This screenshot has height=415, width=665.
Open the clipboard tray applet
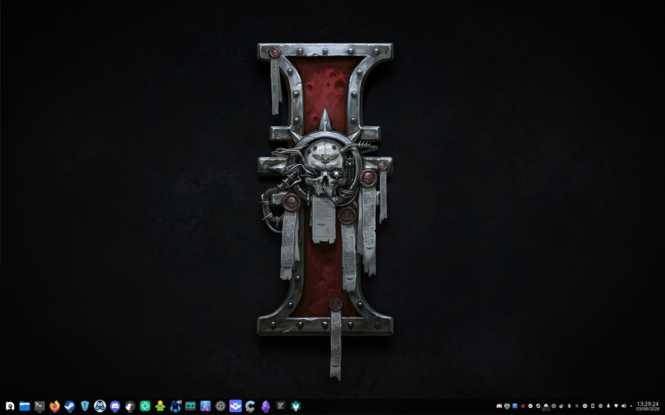561,406
